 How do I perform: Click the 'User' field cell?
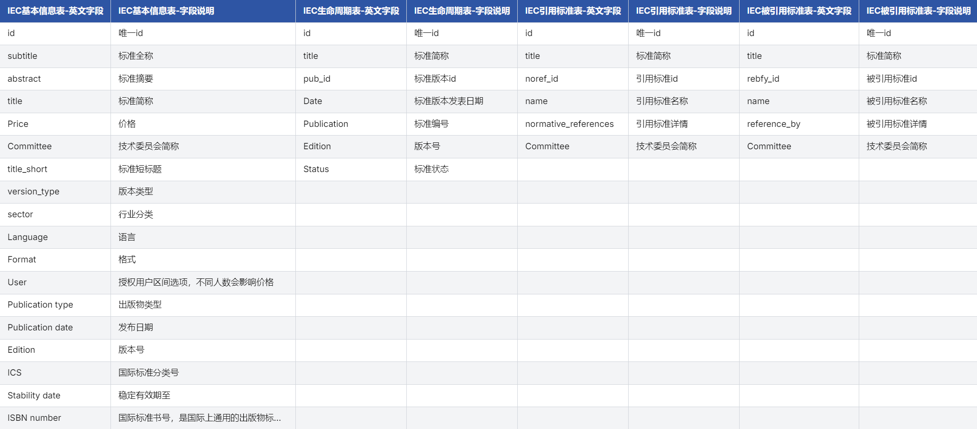(x=55, y=283)
